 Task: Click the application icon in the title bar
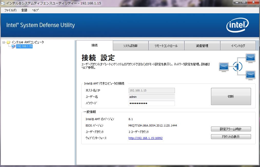click(3, 3)
